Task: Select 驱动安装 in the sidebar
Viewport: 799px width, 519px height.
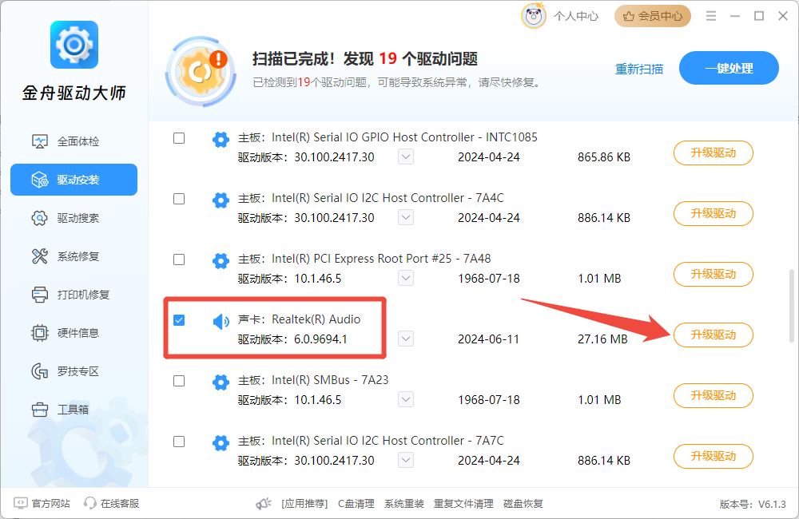Action: click(74, 180)
